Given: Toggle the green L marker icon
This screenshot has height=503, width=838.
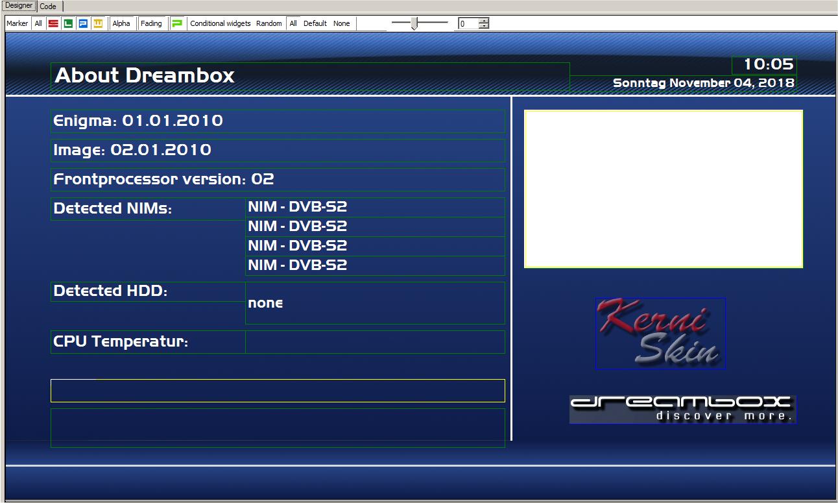Looking at the screenshot, I should [x=68, y=23].
